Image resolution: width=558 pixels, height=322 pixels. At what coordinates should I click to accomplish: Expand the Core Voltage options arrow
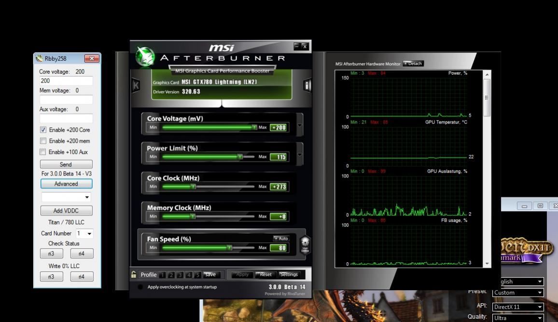pyautogui.click(x=300, y=125)
